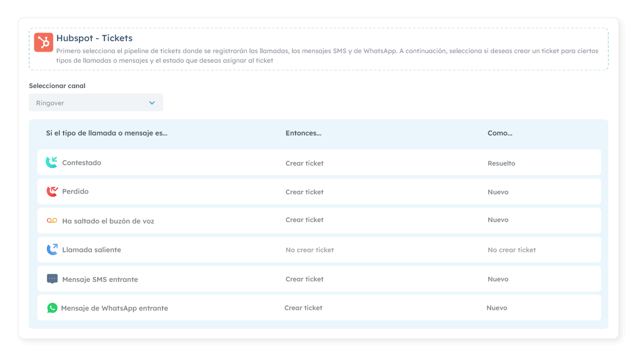Open 'Crear ticket' action for Perdido
Viewport: 637px width, 357px height.
click(305, 192)
